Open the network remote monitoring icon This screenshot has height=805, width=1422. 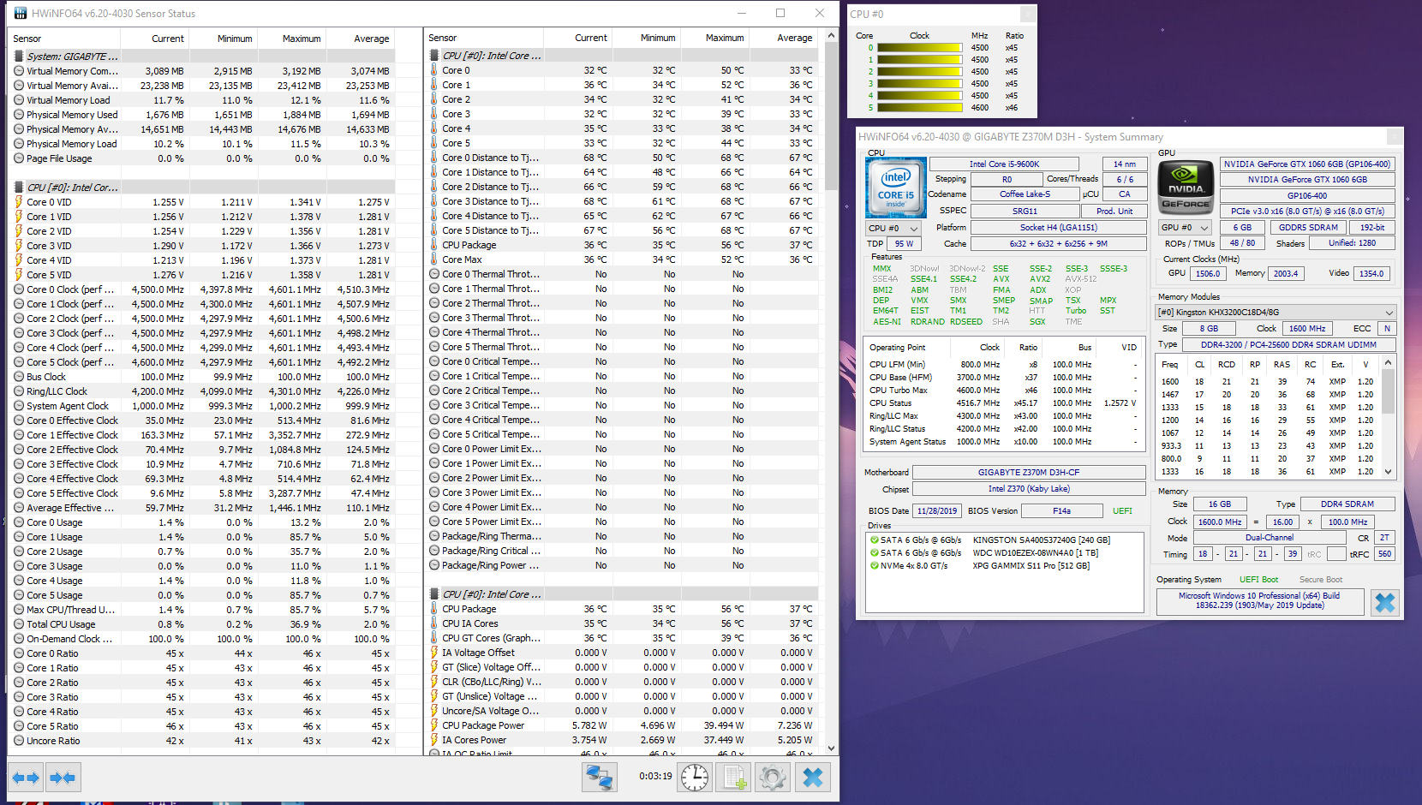tap(599, 778)
